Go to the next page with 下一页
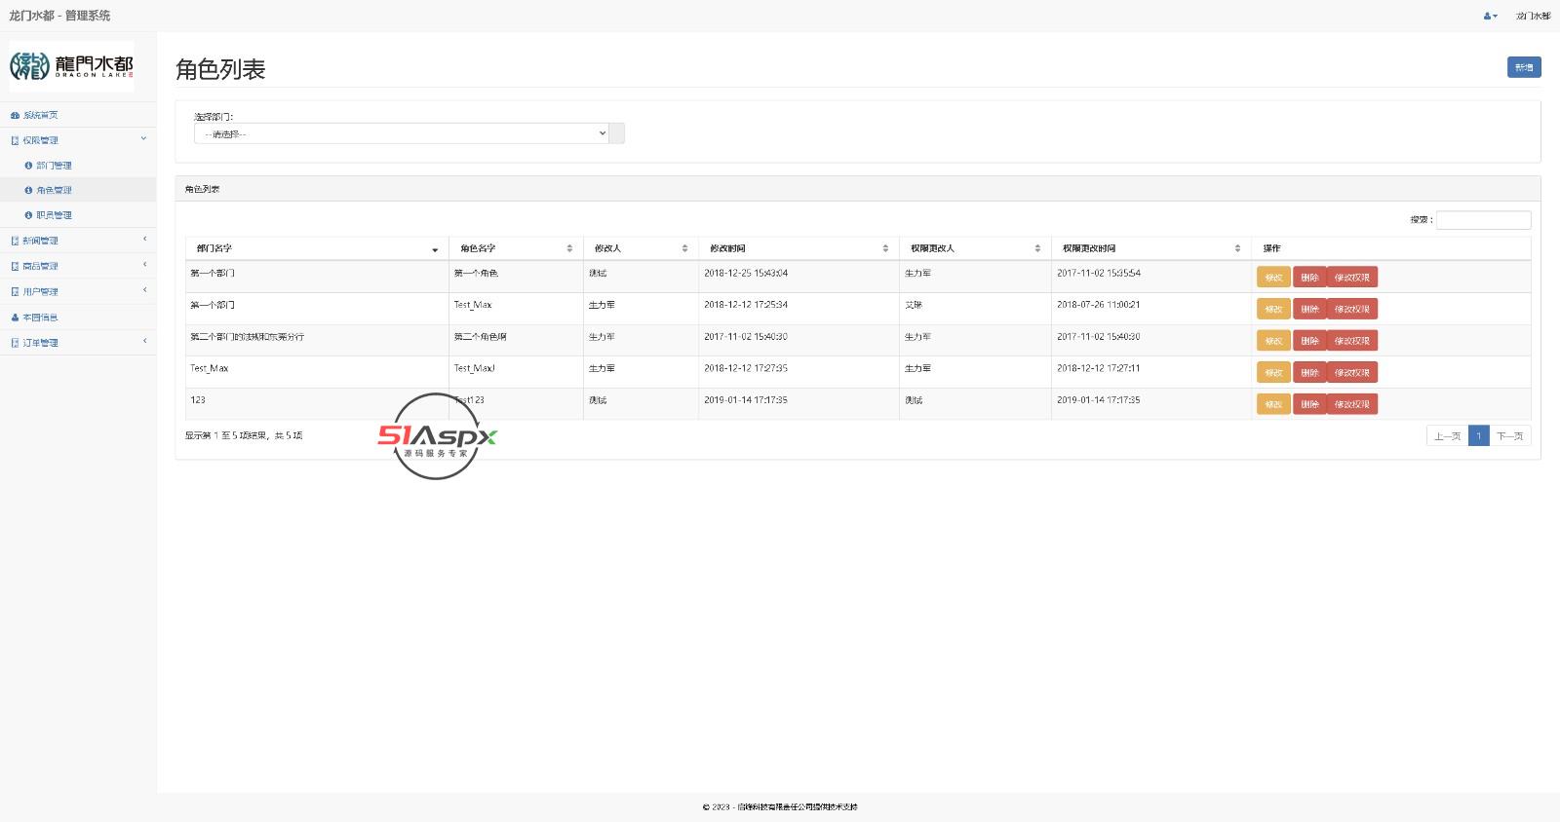 (x=1509, y=436)
